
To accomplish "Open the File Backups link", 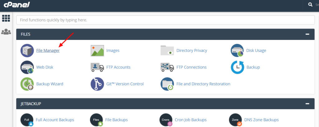I will 117,120.
